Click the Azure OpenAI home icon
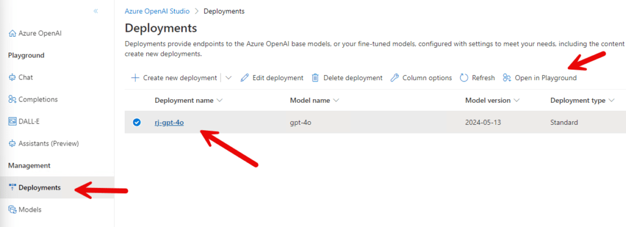Screen dimensions: 626x227 point(12,34)
